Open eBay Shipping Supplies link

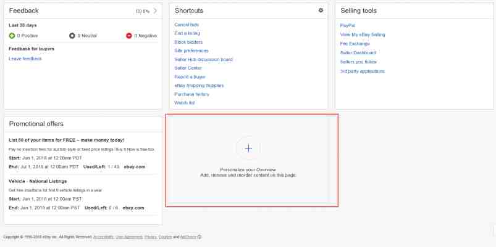pyautogui.click(x=199, y=86)
